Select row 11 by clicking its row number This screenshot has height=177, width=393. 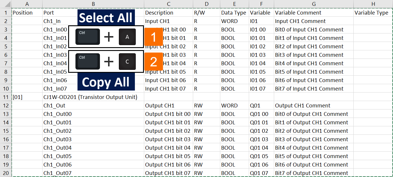point(6,97)
